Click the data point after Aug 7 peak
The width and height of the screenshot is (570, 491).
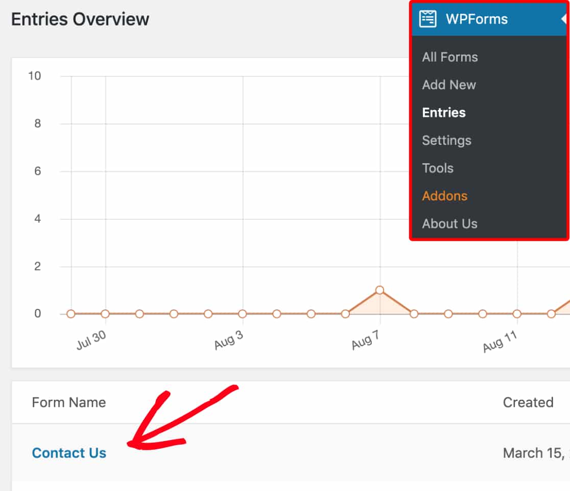point(414,314)
